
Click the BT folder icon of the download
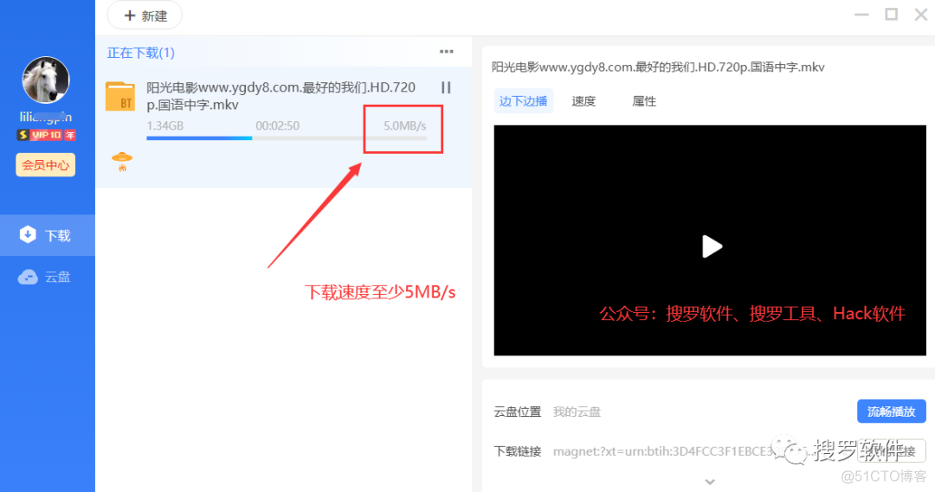[x=120, y=97]
